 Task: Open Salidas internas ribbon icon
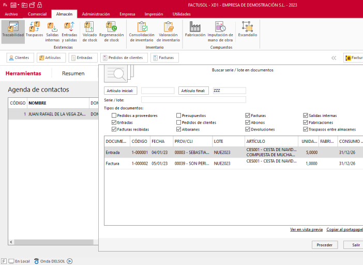click(x=52, y=32)
